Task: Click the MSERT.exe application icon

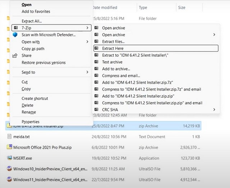Action: pos(10,158)
